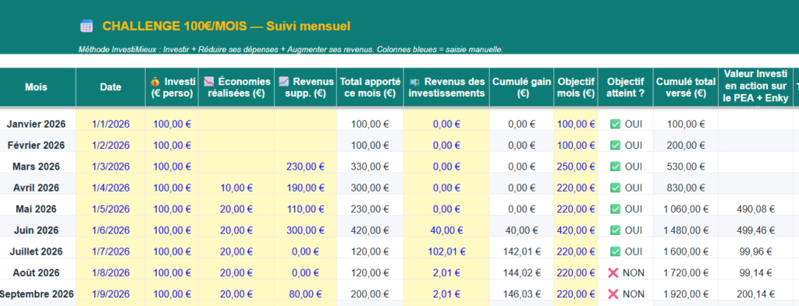Click red cross icon in Août 2026 row
The height and width of the screenshot is (306, 799).
coord(613,273)
